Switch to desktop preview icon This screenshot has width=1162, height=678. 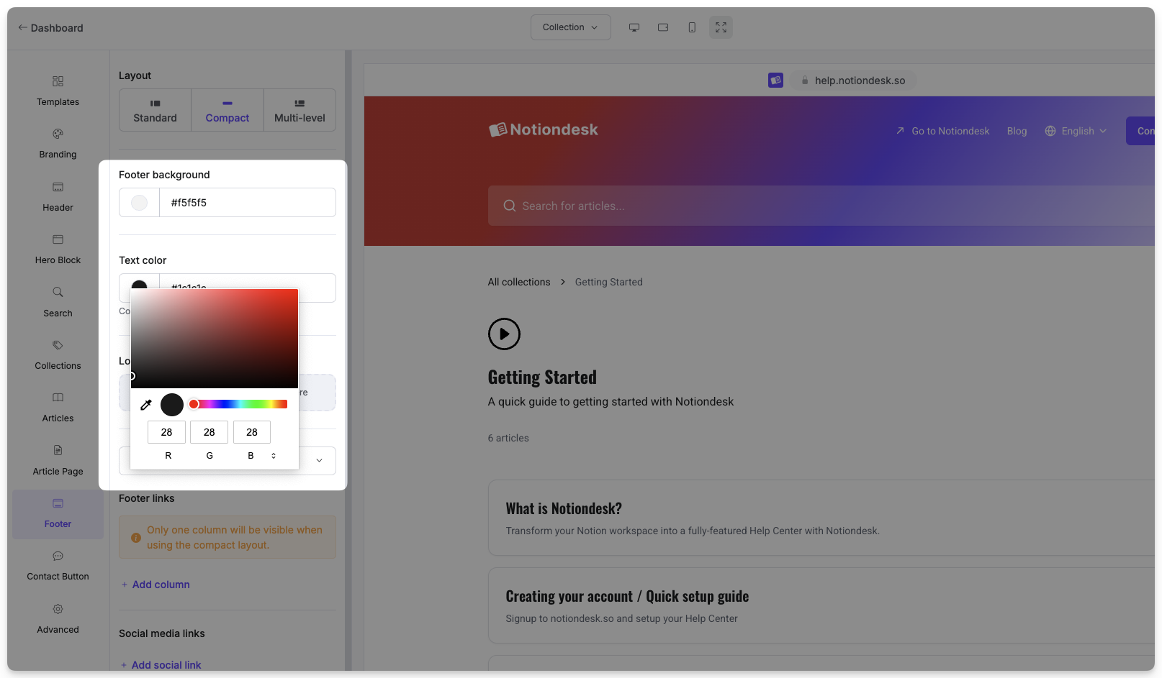pyautogui.click(x=634, y=27)
